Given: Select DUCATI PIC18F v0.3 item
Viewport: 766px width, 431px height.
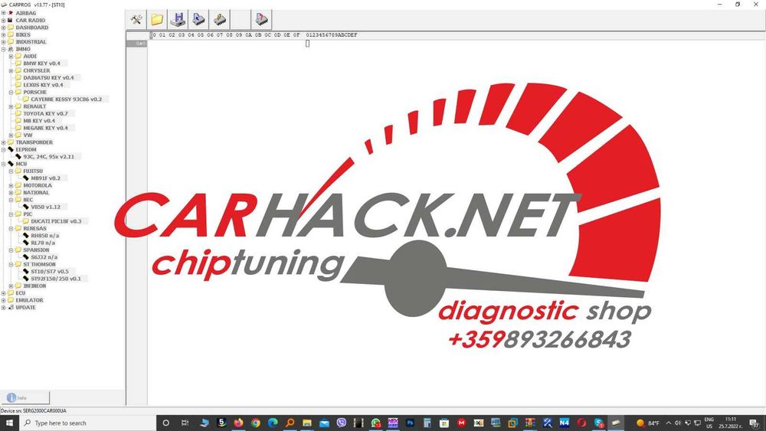Looking at the screenshot, I should [56, 221].
